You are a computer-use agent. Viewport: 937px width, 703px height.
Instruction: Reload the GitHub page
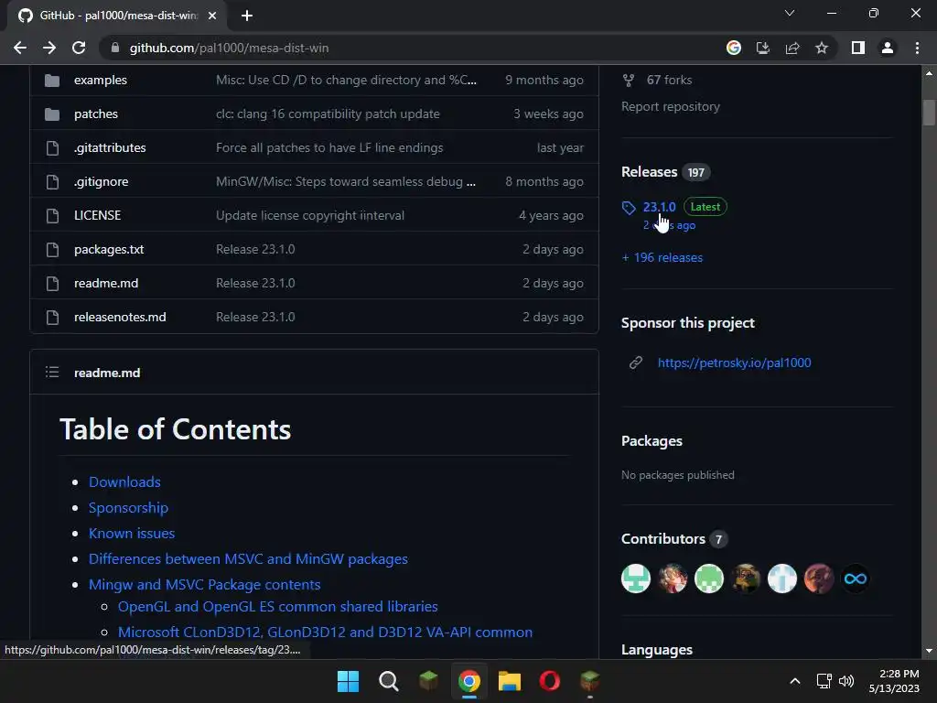79,48
